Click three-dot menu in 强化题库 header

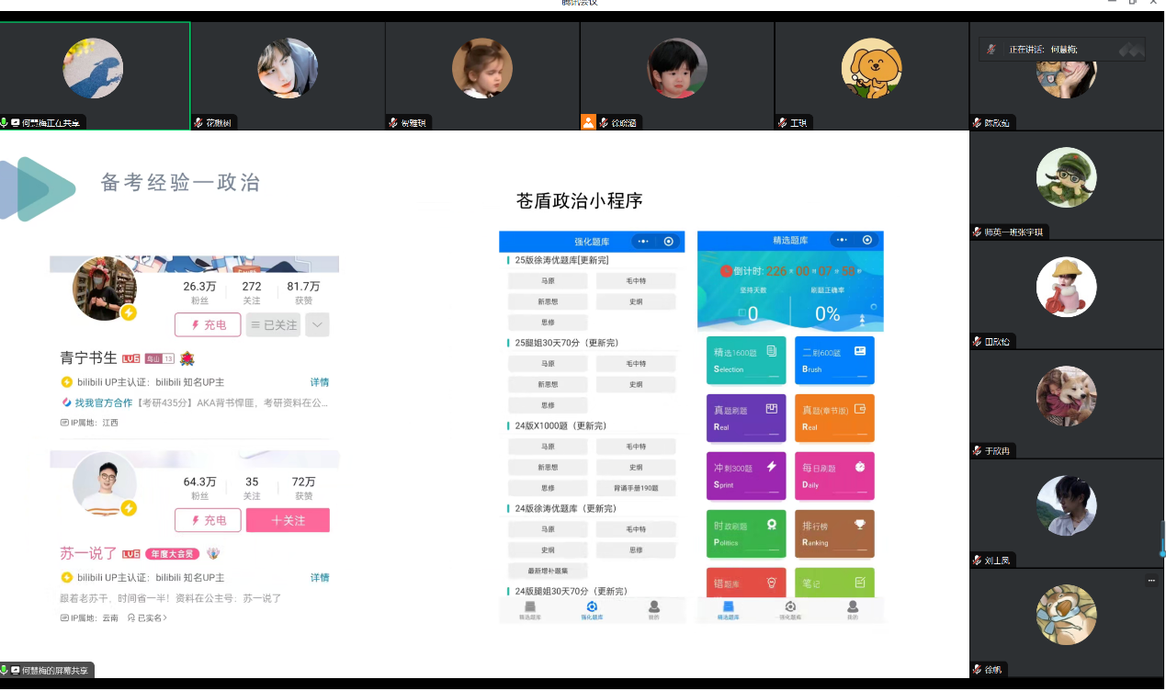pos(643,242)
